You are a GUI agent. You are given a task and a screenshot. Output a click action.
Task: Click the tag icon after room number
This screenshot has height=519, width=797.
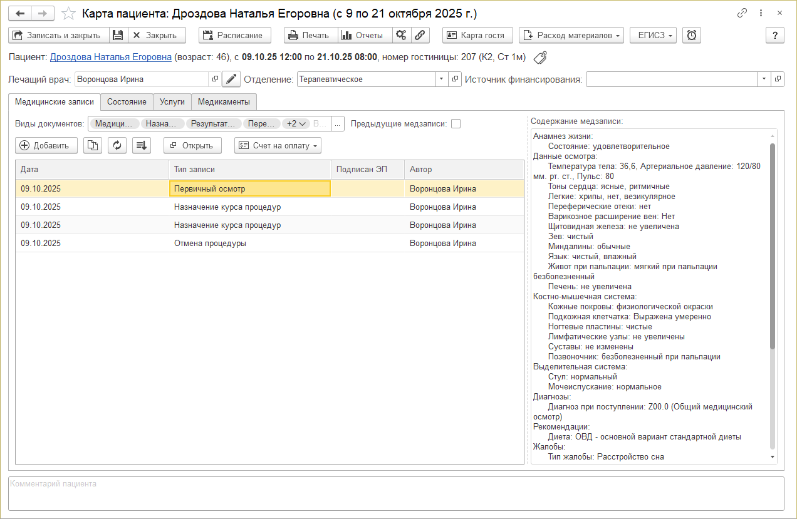[539, 58]
